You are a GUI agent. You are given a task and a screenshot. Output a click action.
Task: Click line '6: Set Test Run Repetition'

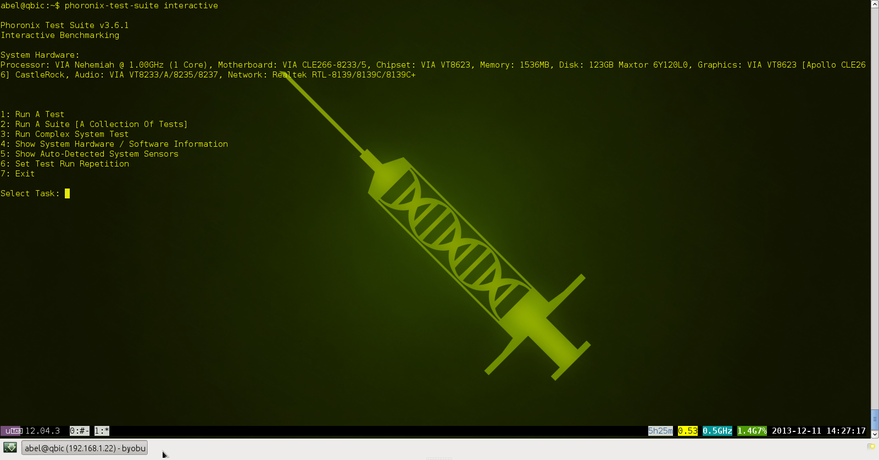point(65,164)
